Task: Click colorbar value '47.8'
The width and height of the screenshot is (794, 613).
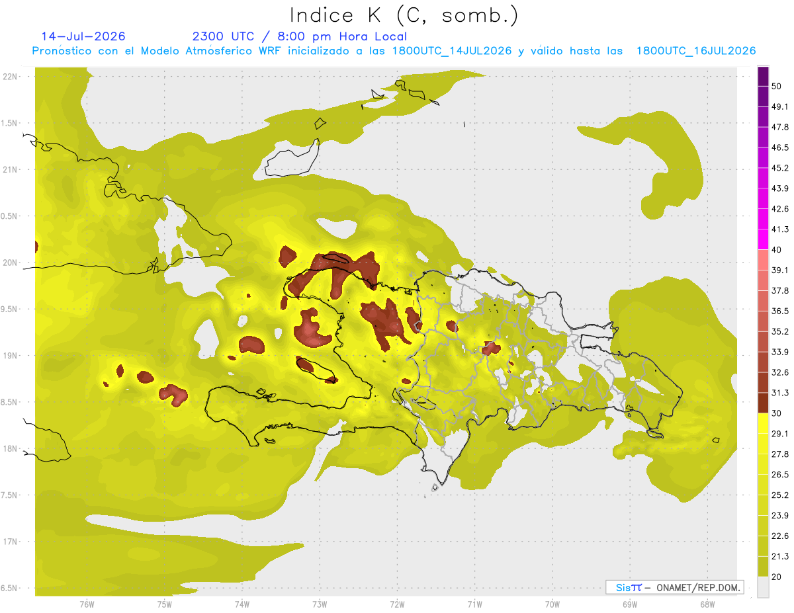Action: tap(780, 127)
